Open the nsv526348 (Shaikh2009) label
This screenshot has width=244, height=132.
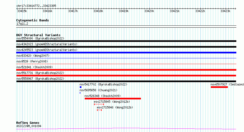103,96
